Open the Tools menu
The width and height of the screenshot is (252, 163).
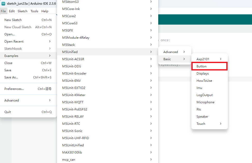click(34, 11)
